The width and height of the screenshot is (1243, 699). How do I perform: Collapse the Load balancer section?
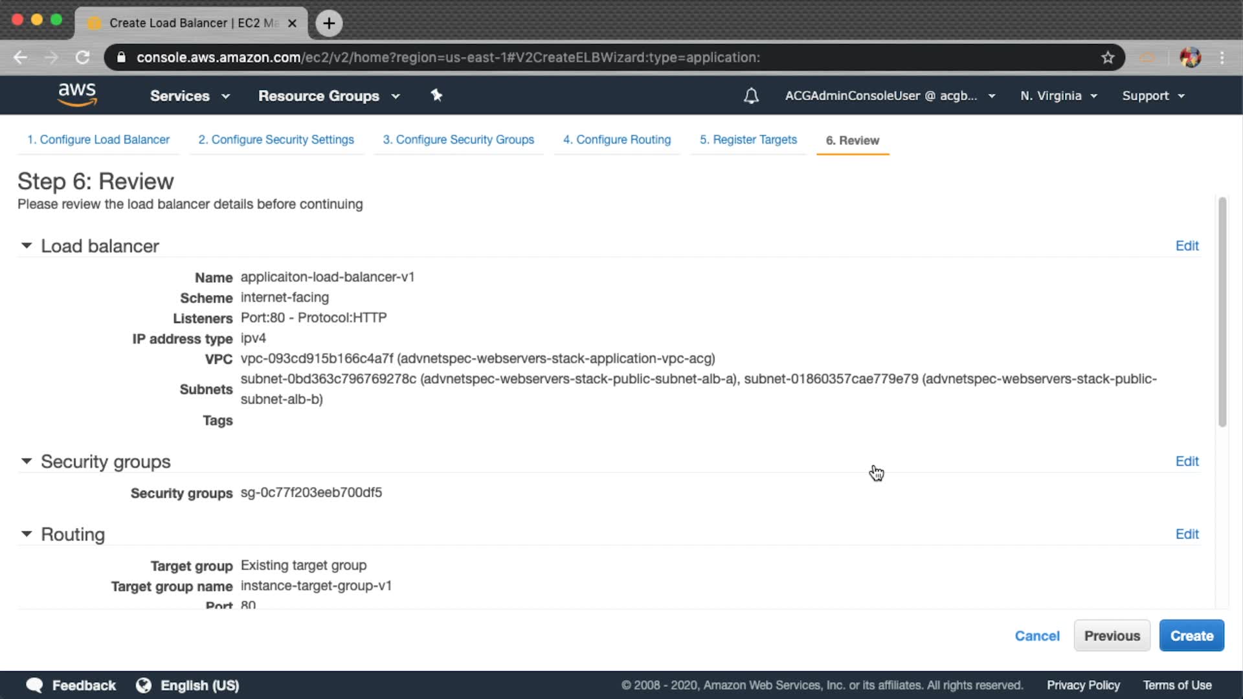click(27, 246)
